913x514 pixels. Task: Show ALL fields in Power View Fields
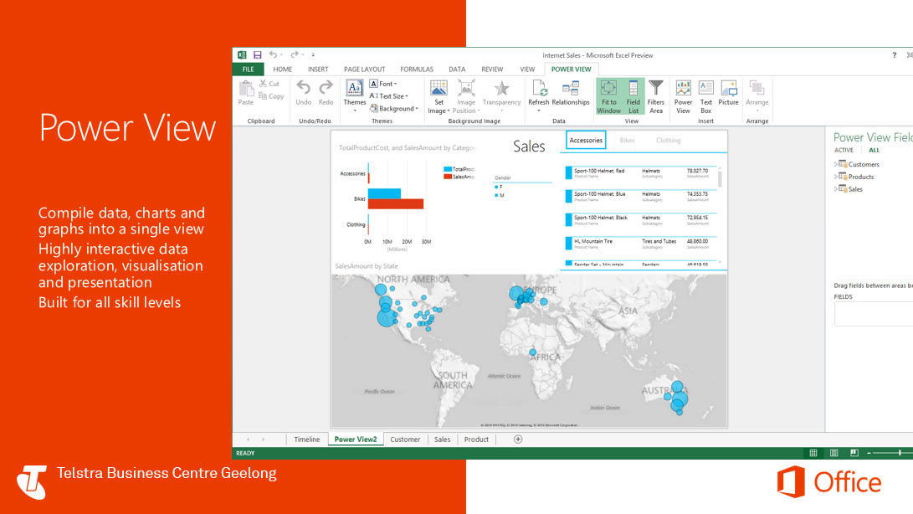click(x=874, y=151)
